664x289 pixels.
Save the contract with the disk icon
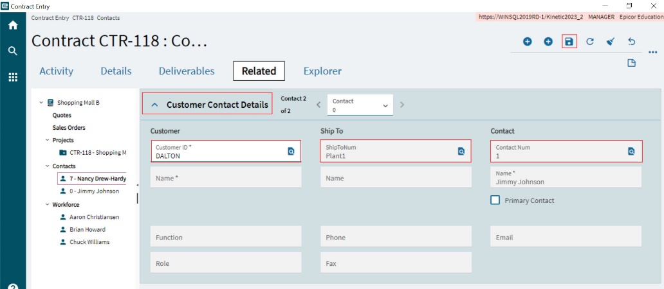(x=569, y=41)
